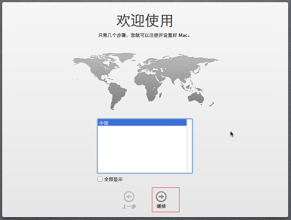Click the 继续 continue arrow icon
Viewport: 291px width, 220px height.
161,197
